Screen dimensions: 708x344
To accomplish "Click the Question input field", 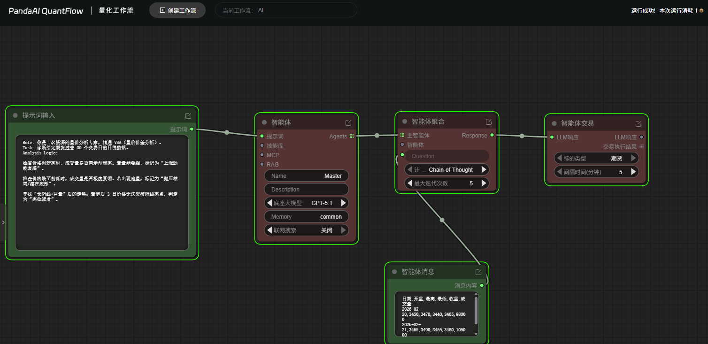I will (x=446, y=156).
